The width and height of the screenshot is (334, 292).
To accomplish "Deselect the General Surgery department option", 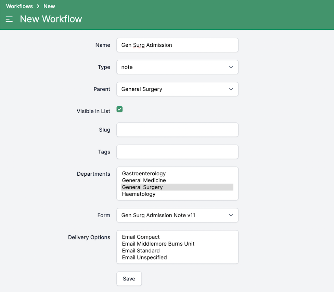I will pyautogui.click(x=142, y=187).
